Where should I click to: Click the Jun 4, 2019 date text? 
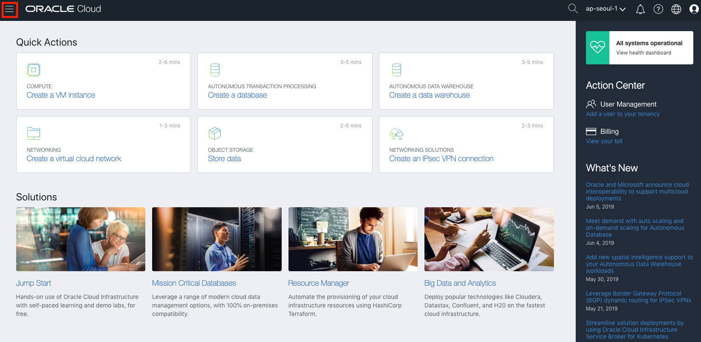(x=600, y=243)
